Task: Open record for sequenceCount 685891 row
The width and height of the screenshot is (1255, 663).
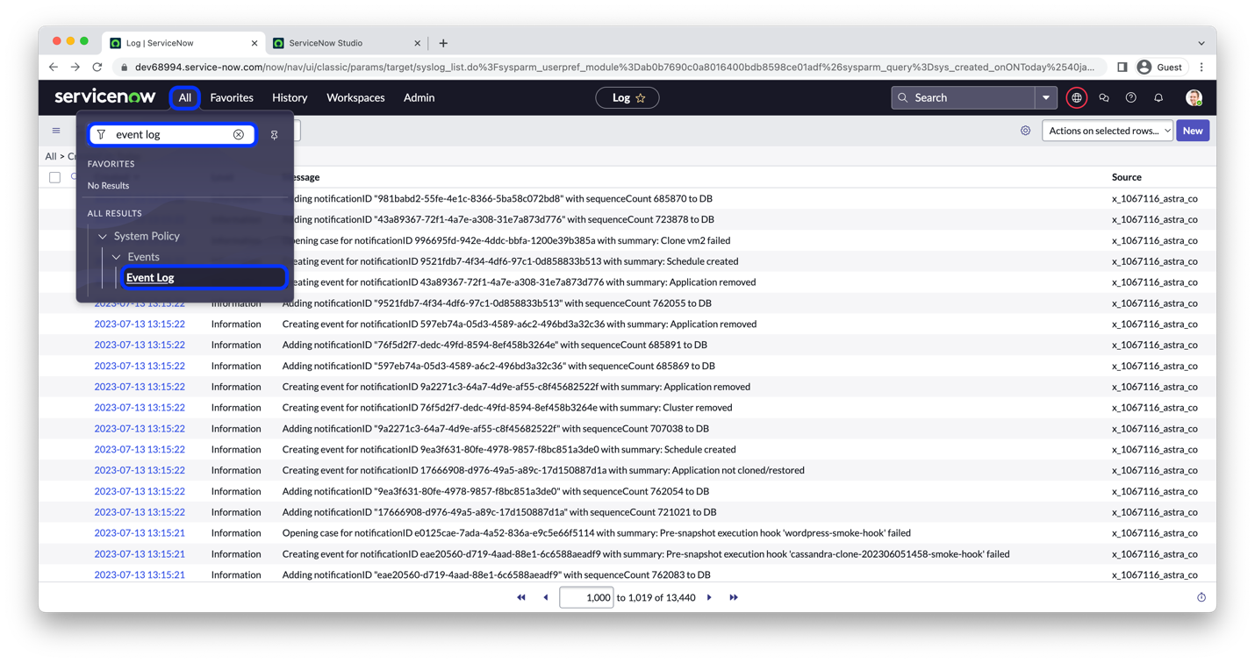Action: tap(140, 345)
